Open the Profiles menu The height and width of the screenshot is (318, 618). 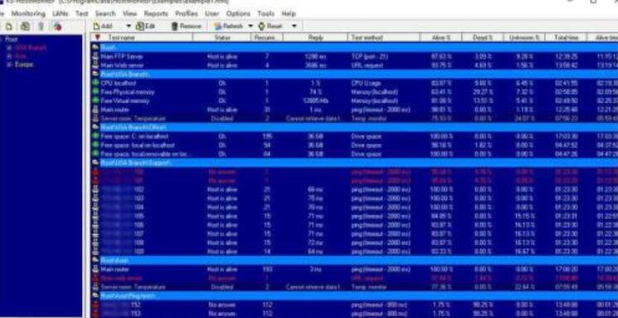(x=187, y=13)
